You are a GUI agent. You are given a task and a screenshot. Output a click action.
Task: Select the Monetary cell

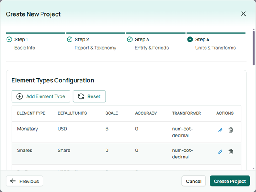click(x=27, y=129)
